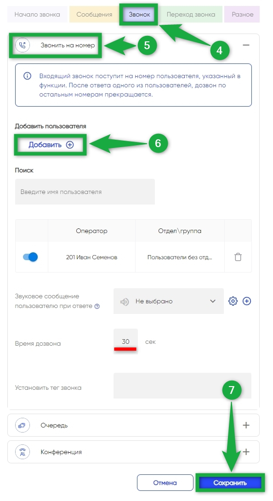Focus the Введите имя пользователя search field
The height and width of the screenshot is (501, 273).
(85, 192)
